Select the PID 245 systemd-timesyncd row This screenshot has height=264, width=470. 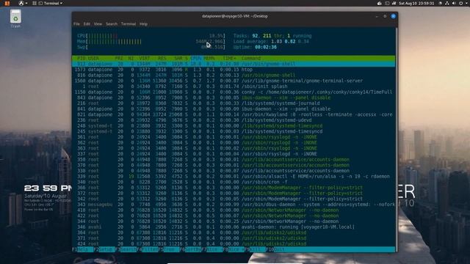[x=234, y=131]
